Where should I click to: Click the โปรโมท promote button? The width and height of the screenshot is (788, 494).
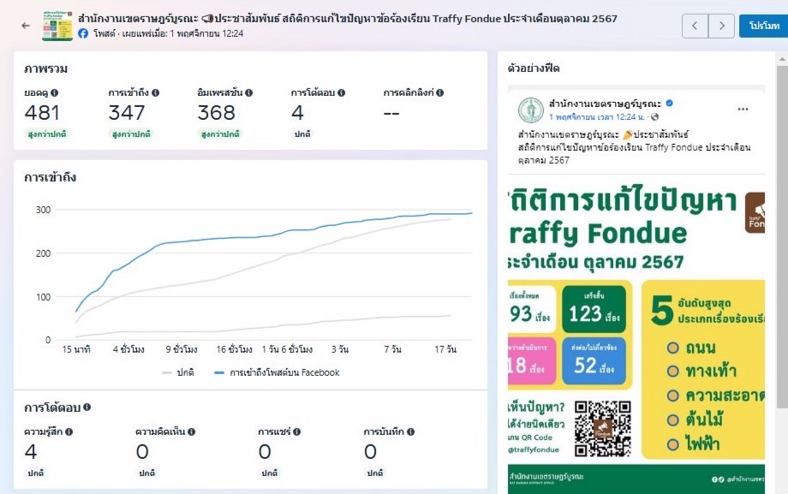click(x=764, y=26)
